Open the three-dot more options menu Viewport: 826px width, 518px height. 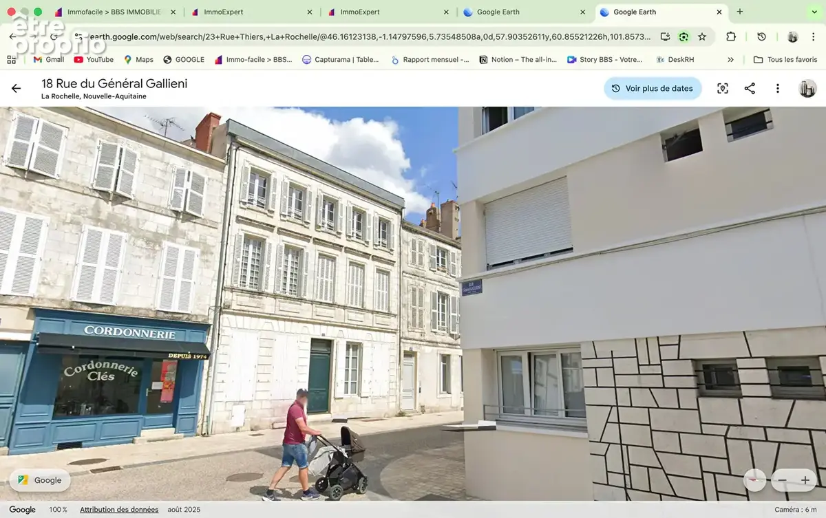[777, 88]
